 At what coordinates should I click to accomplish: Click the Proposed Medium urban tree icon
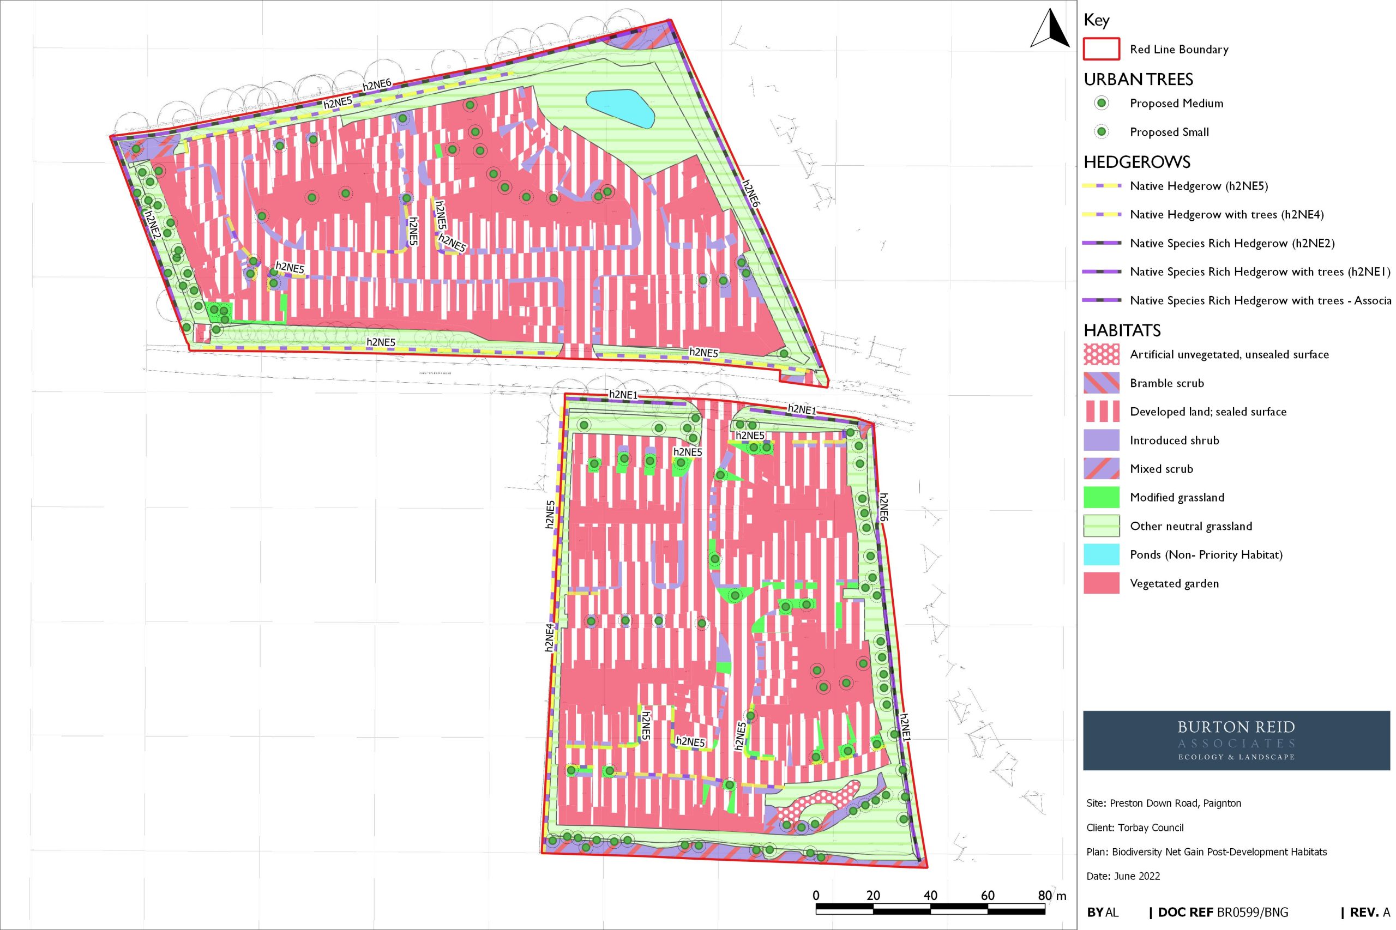pyautogui.click(x=1100, y=103)
